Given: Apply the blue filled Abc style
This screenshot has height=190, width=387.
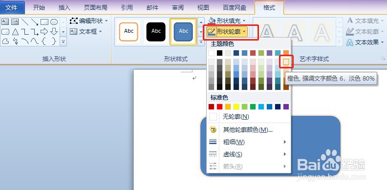Looking at the screenshot, I should (183, 32).
